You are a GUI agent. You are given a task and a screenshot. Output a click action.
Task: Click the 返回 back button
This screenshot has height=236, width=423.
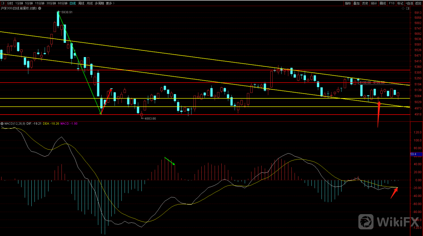418,3
